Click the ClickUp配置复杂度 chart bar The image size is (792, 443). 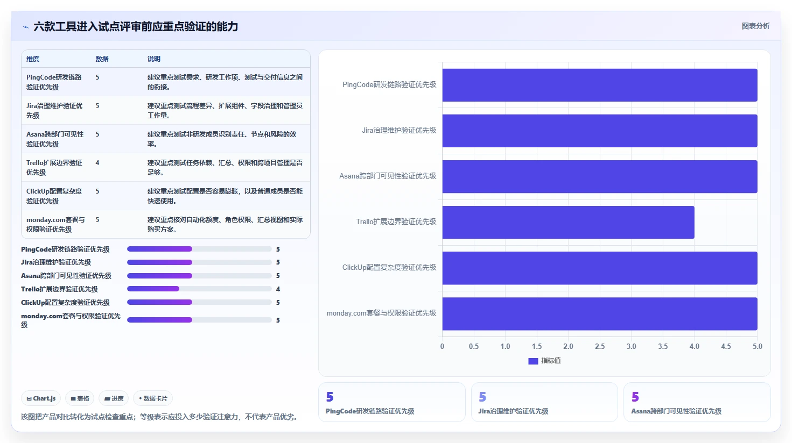[600, 268]
